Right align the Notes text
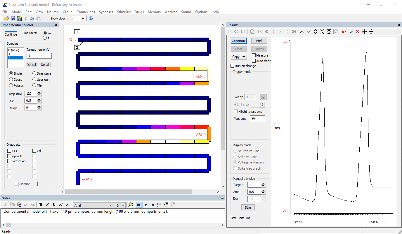 coord(152,205)
